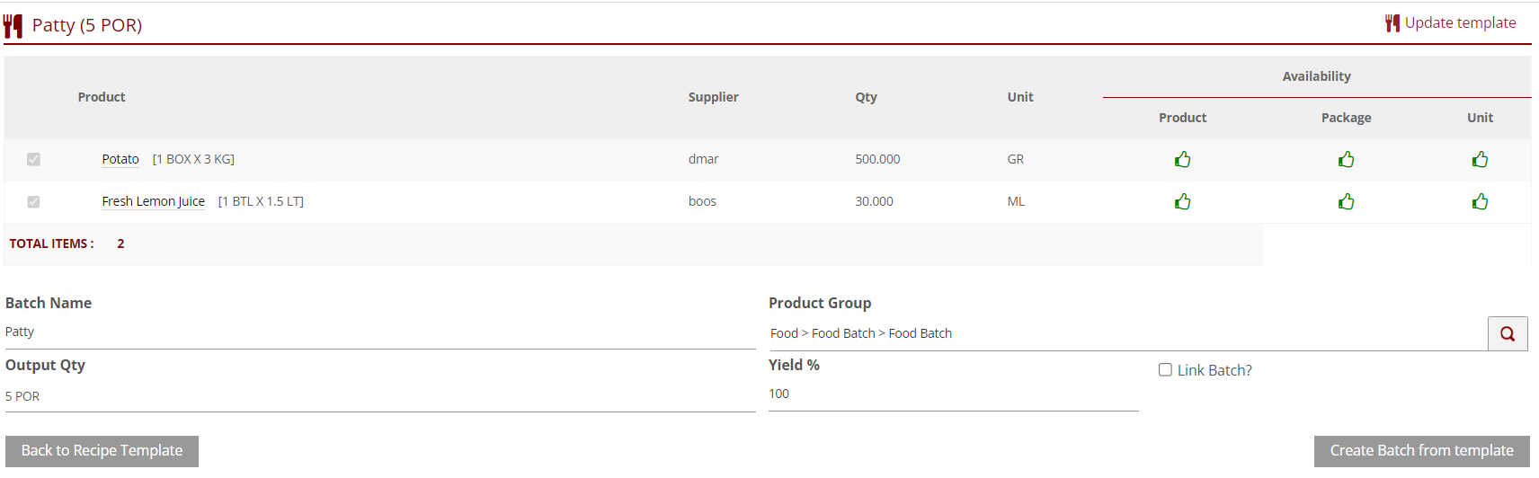Image resolution: width=1539 pixels, height=478 pixels.
Task: Enable the Link Batch checkbox
Action: pyautogui.click(x=1165, y=370)
